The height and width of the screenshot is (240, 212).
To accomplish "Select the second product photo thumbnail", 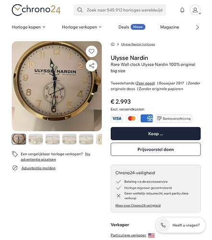I will pyautogui.click(x=35, y=139).
